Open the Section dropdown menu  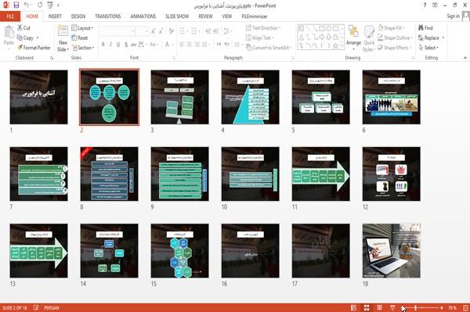click(x=83, y=48)
